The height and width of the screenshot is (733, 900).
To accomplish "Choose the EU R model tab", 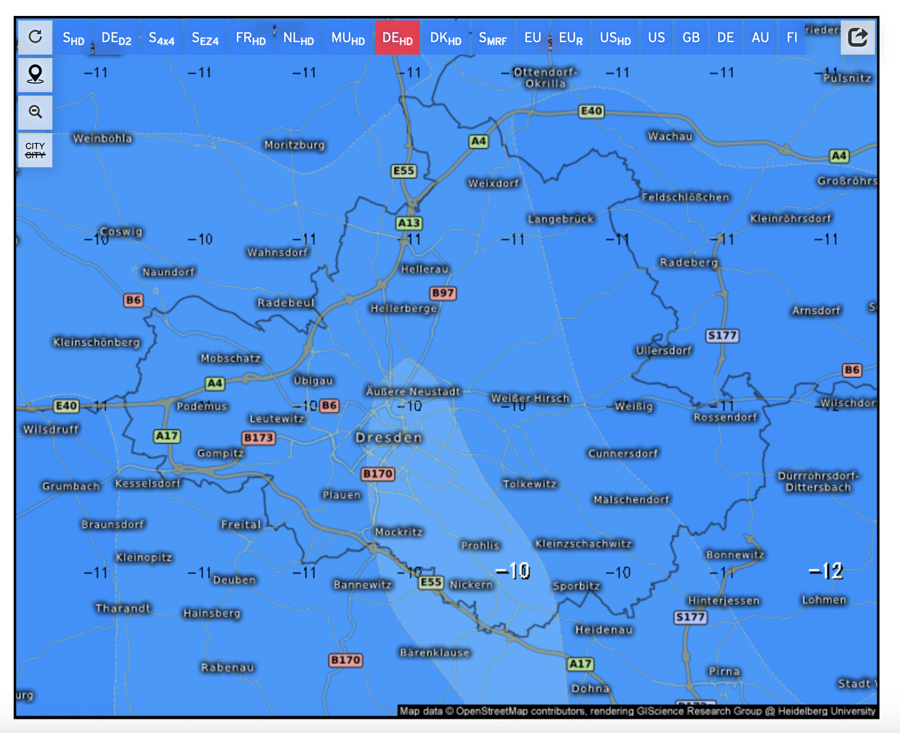I will [x=571, y=38].
